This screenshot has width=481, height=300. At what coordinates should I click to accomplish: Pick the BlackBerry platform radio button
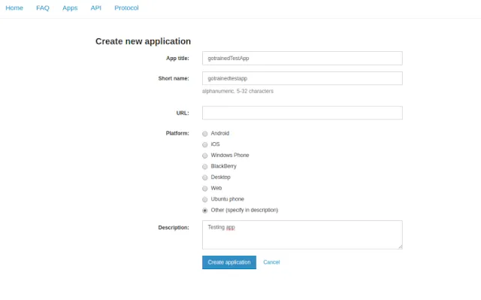tap(205, 167)
